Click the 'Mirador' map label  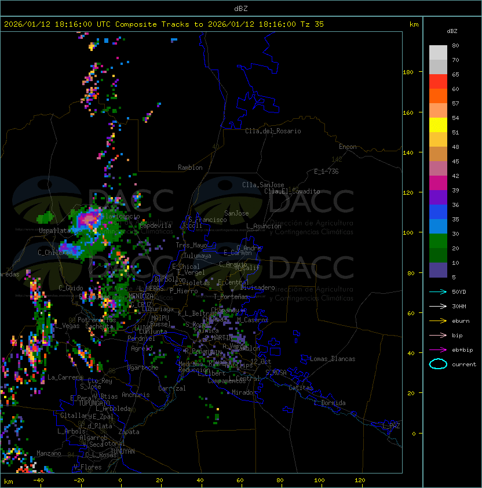(244, 392)
